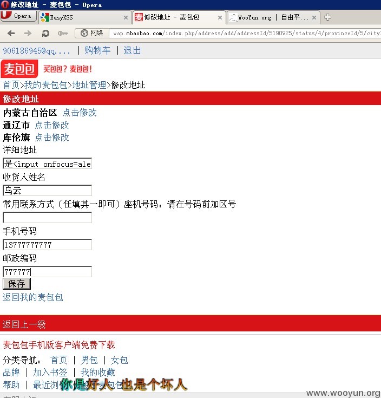Open the 帮助 help link

[x=11, y=385]
